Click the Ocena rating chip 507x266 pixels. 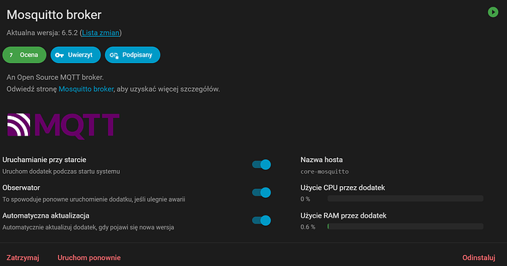click(24, 55)
